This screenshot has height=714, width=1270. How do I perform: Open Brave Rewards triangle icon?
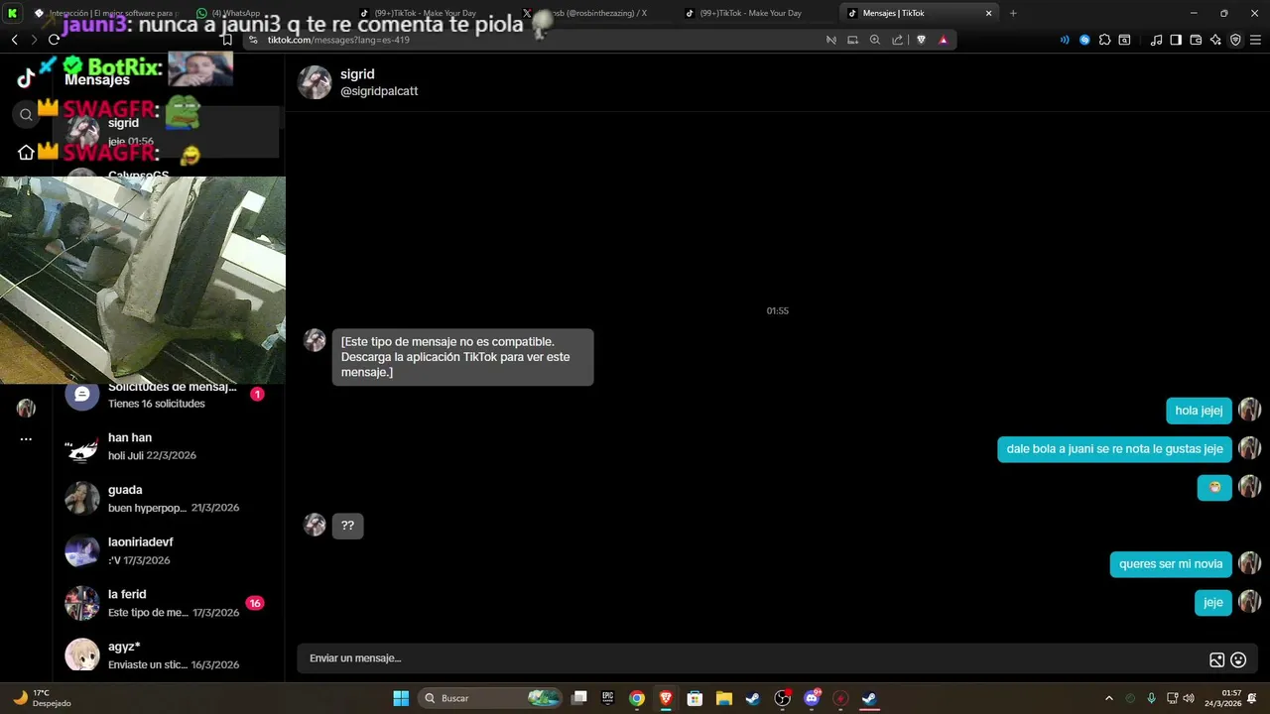tap(944, 40)
